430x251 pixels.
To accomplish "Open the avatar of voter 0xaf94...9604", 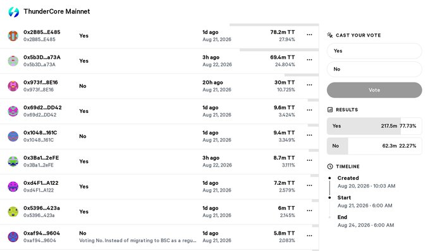I will [x=13, y=237].
